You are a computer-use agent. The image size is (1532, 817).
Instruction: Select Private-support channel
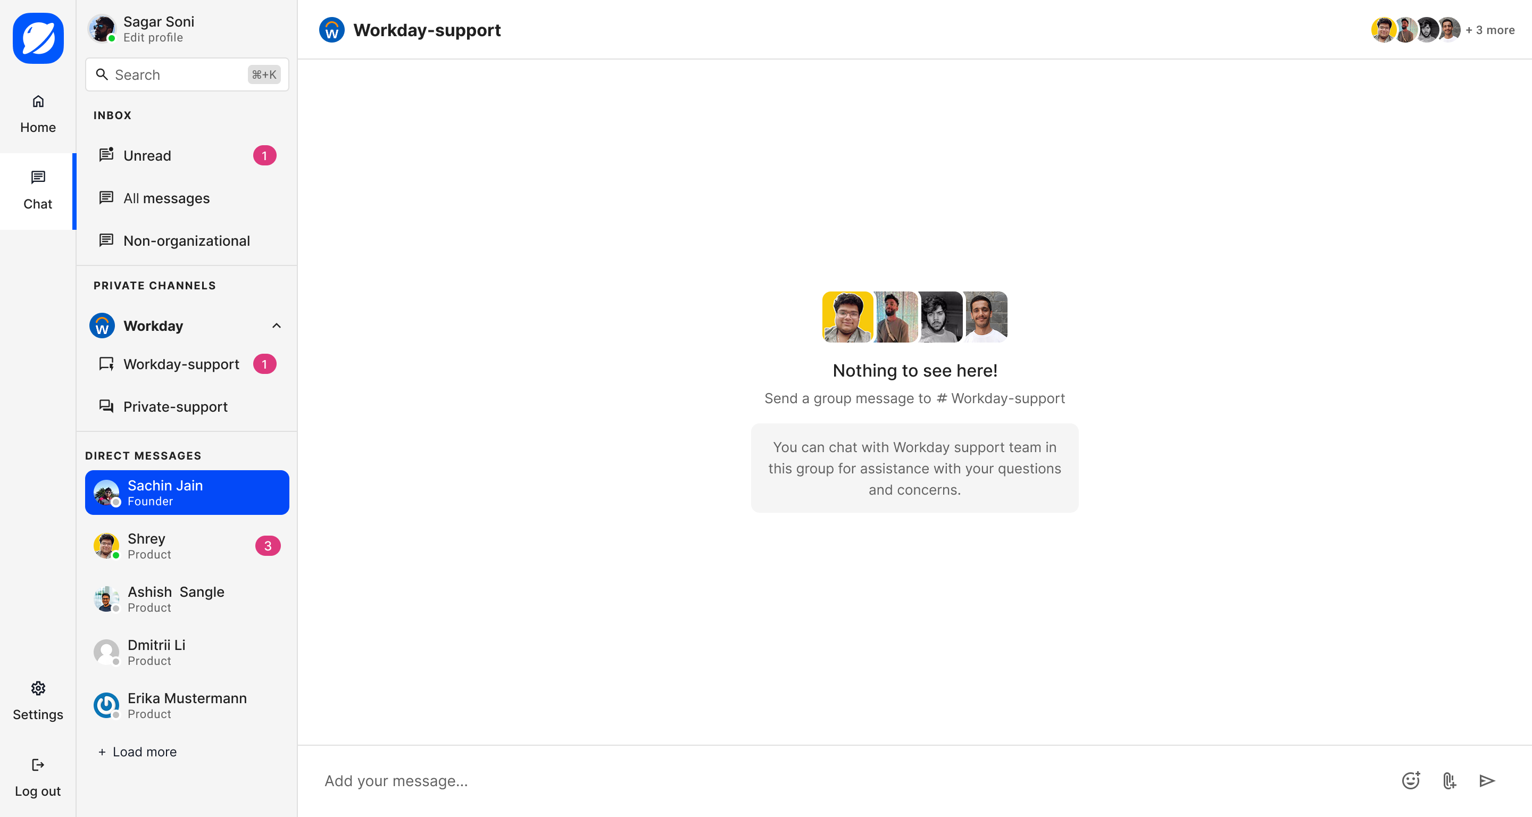coord(187,407)
